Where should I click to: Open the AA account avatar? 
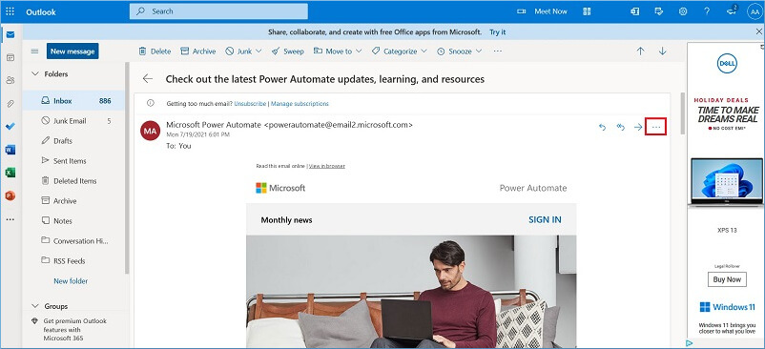pos(755,11)
